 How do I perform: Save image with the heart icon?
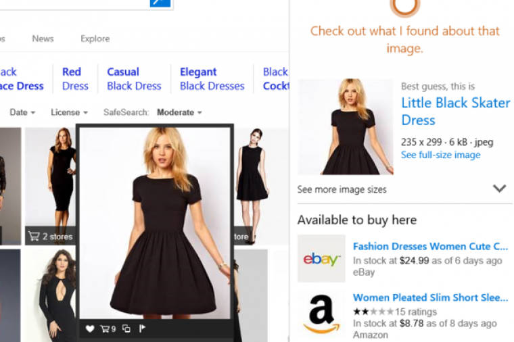coord(90,328)
